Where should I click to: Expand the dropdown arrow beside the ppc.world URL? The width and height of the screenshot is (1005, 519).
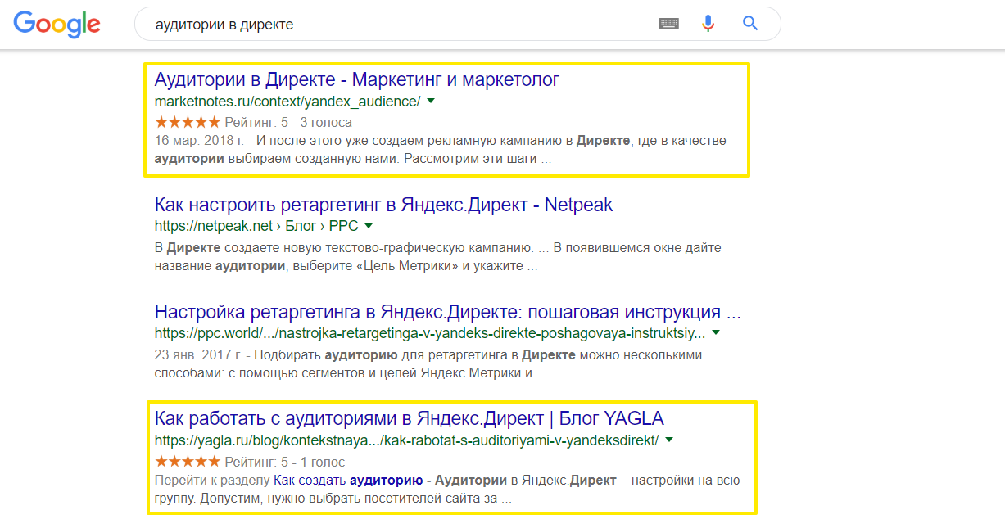[716, 333]
